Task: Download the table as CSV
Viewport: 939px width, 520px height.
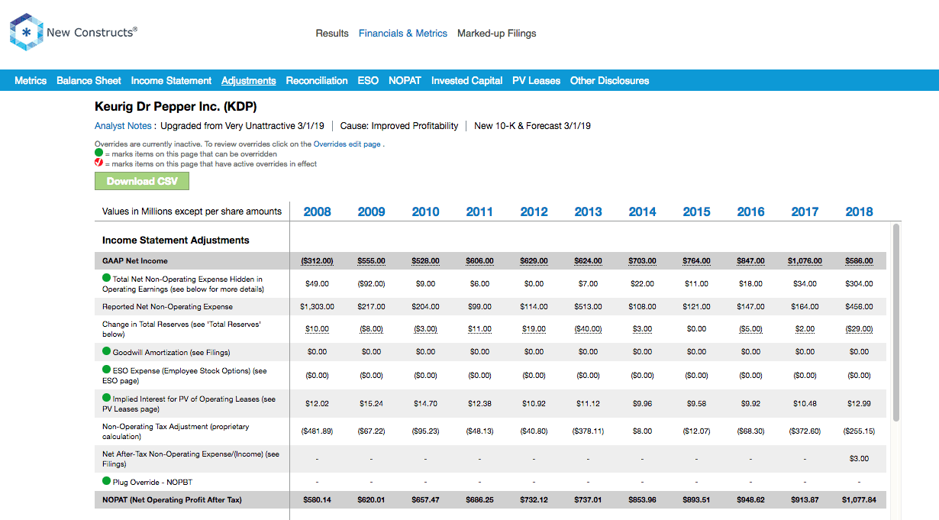Action: coord(142,181)
